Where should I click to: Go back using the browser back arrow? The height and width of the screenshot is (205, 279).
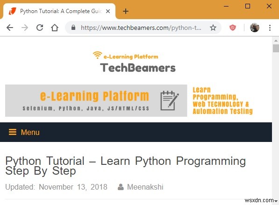pos(10,28)
